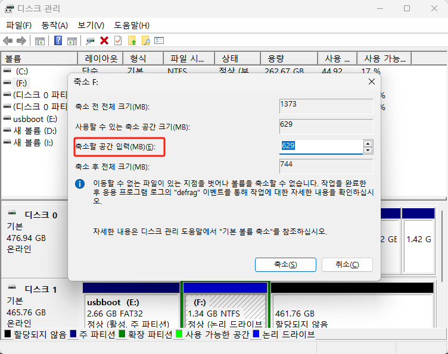The image size is (448, 354).
Task: Decrease shrink amount with spinner down arrow
Action: [x=368, y=150]
